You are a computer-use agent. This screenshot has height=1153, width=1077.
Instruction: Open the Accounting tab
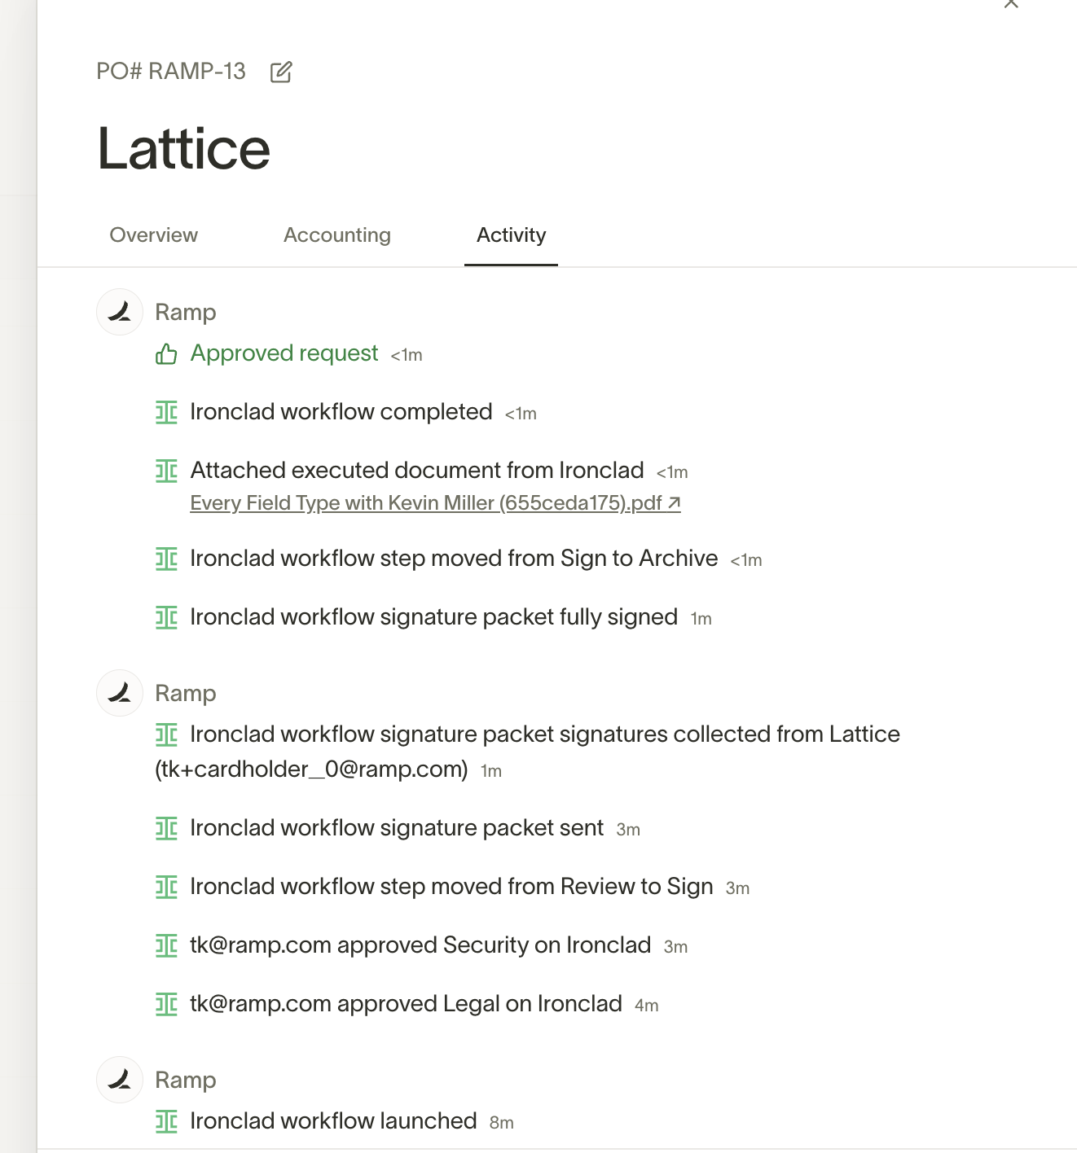[x=337, y=235]
